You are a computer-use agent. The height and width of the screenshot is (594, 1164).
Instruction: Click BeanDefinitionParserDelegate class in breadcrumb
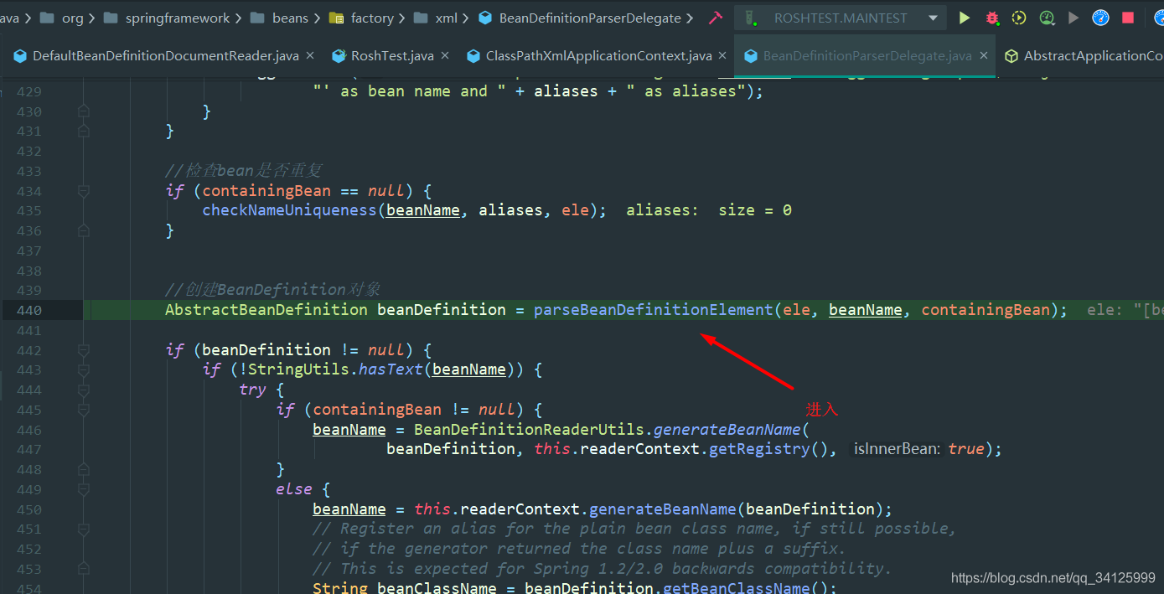579,18
